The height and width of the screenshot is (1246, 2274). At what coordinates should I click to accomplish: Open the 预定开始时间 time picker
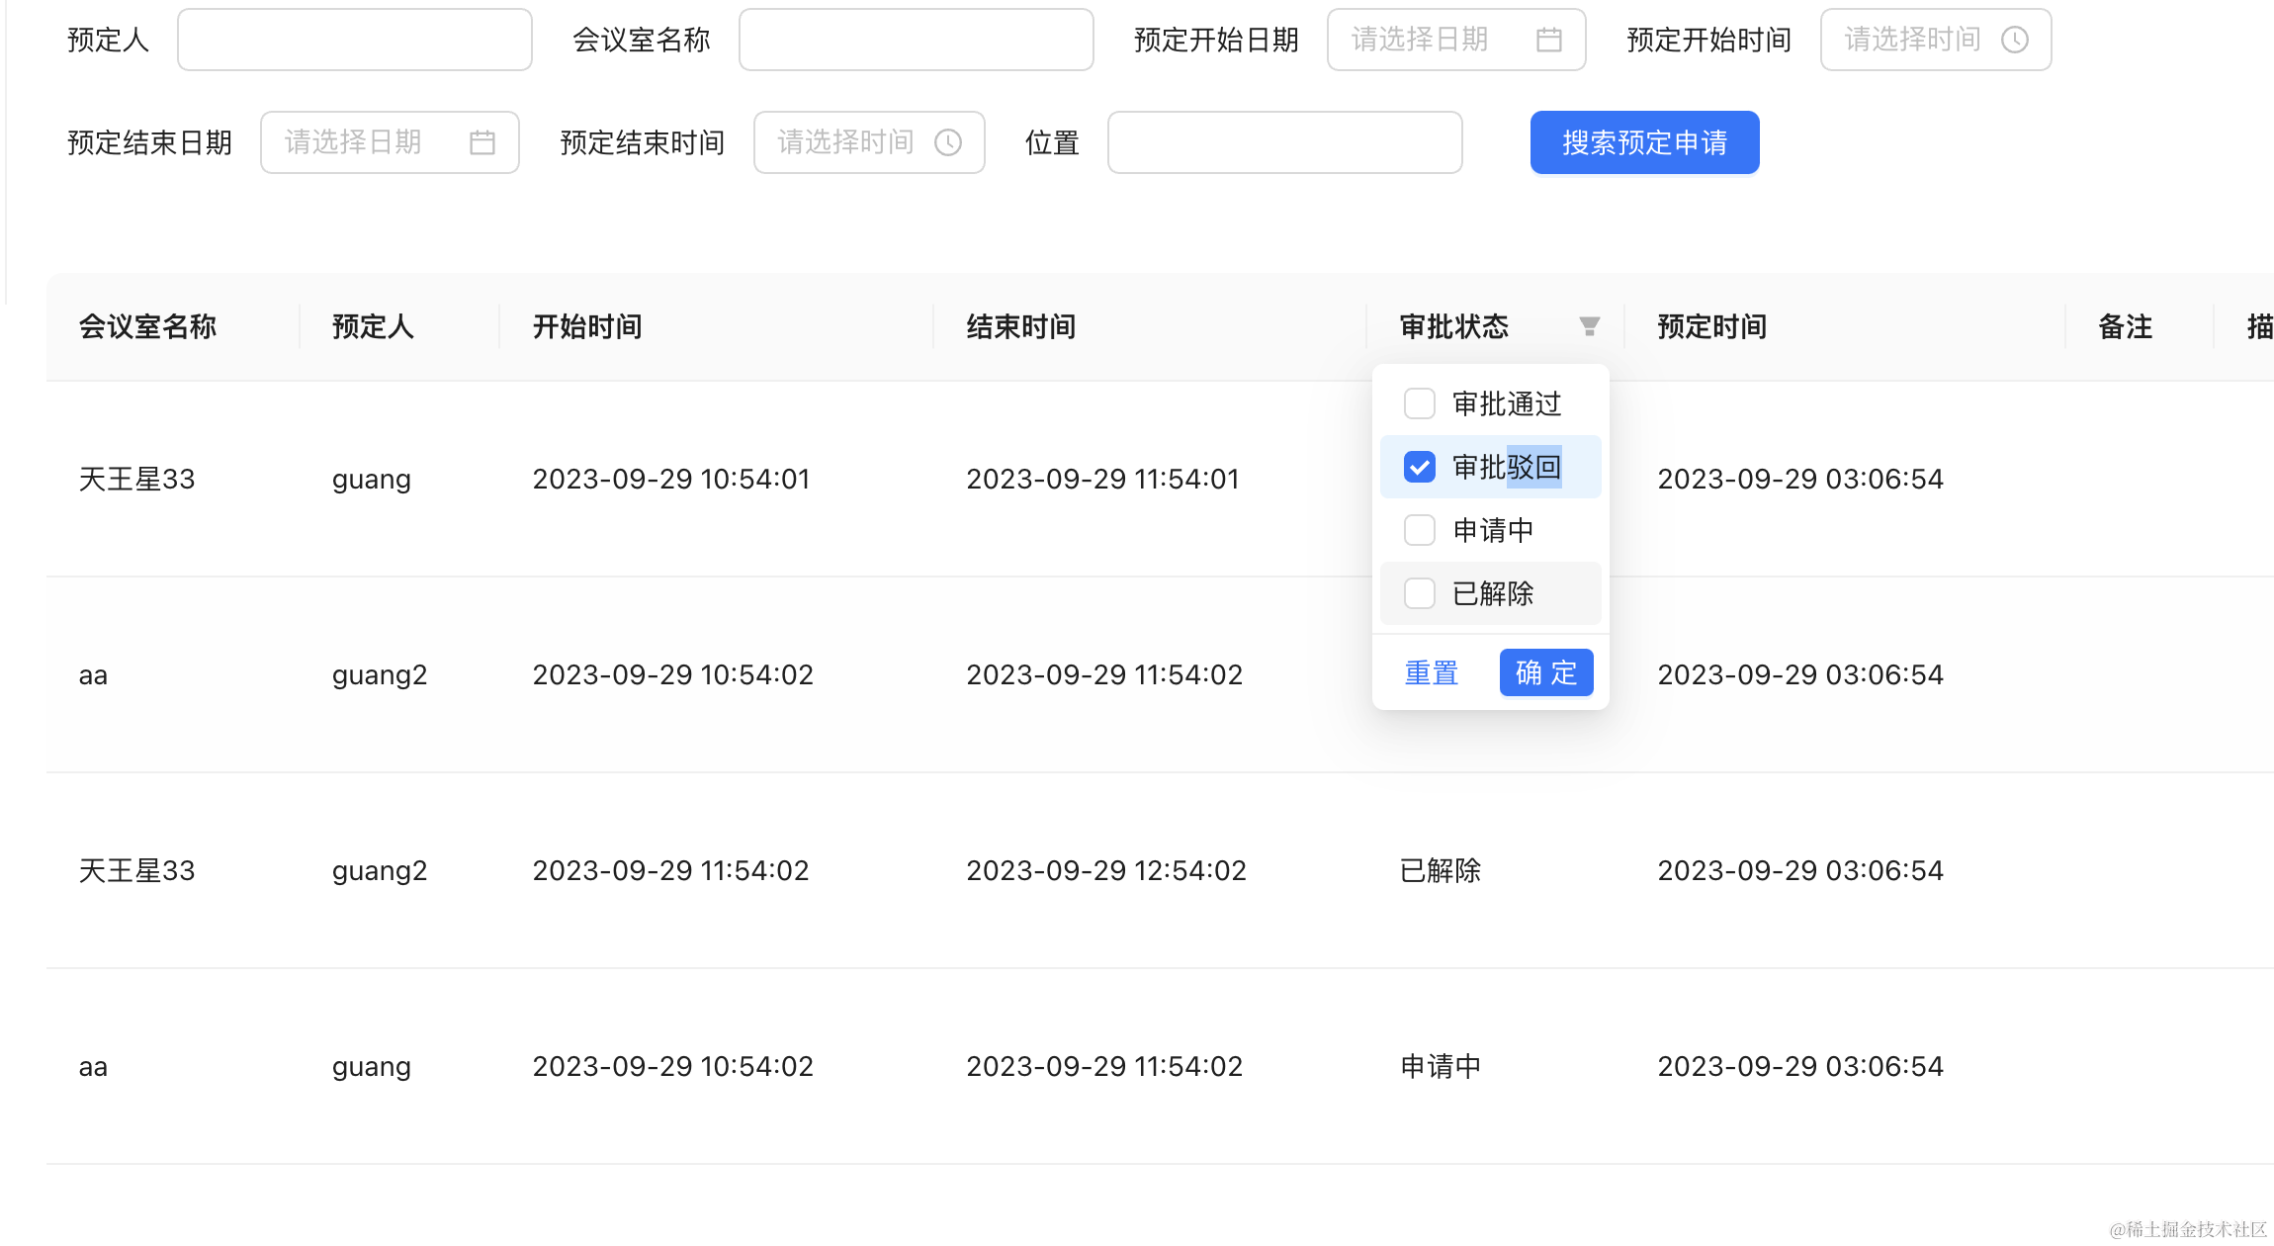[x=1913, y=40]
